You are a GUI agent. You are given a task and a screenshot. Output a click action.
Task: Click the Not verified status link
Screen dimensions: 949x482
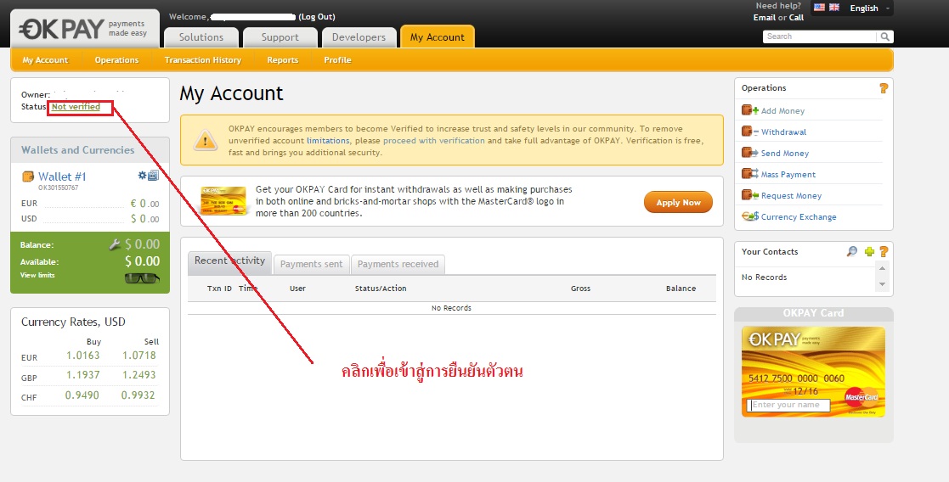[x=76, y=106]
